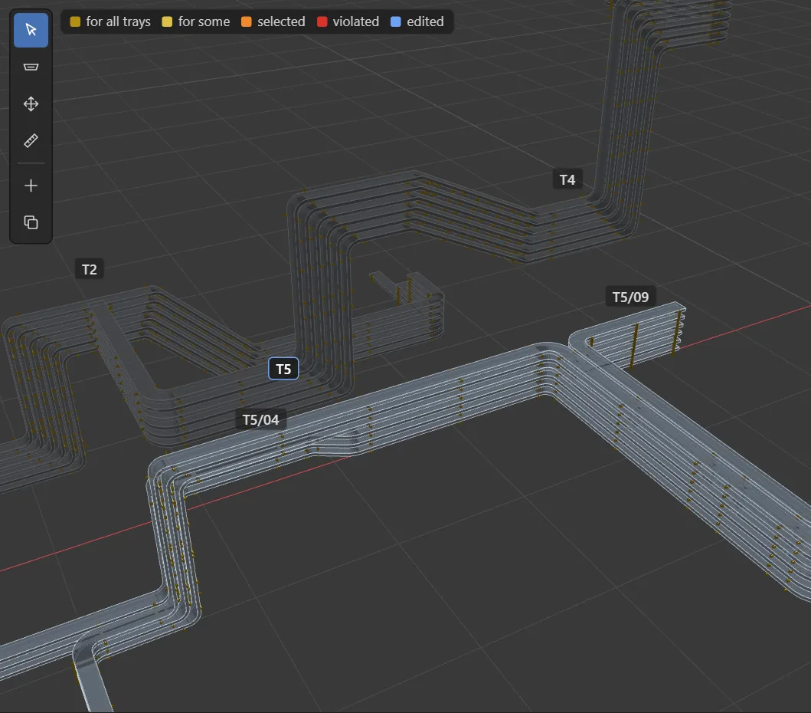811x713 pixels.
Task: Click the 'edited' legend text
Action: pyautogui.click(x=425, y=21)
